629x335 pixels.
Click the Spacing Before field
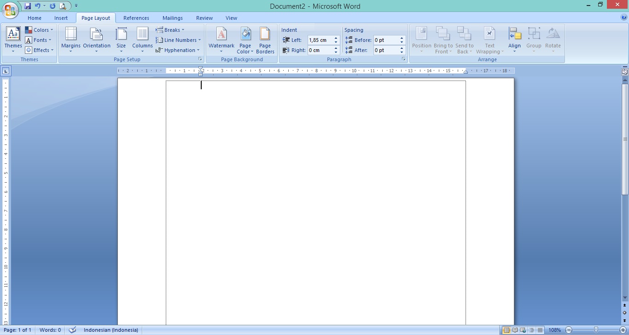pyautogui.click(x=386, y=40)
